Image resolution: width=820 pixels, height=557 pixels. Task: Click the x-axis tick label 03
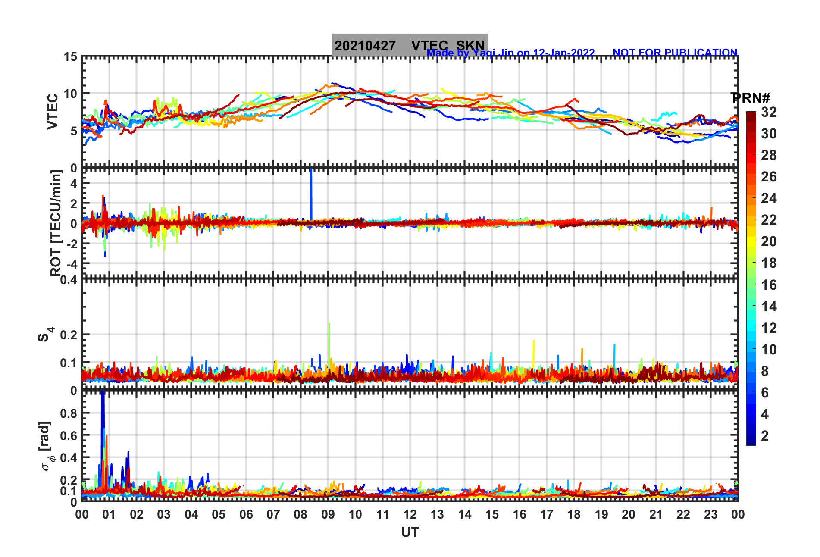[164, 514]
